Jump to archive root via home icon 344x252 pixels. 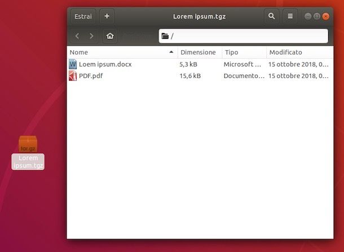pyautogui.click(x=110, y=36)
